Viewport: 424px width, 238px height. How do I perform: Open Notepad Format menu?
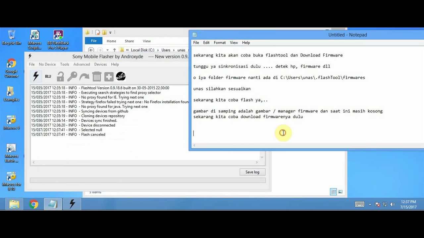point(220,43)
